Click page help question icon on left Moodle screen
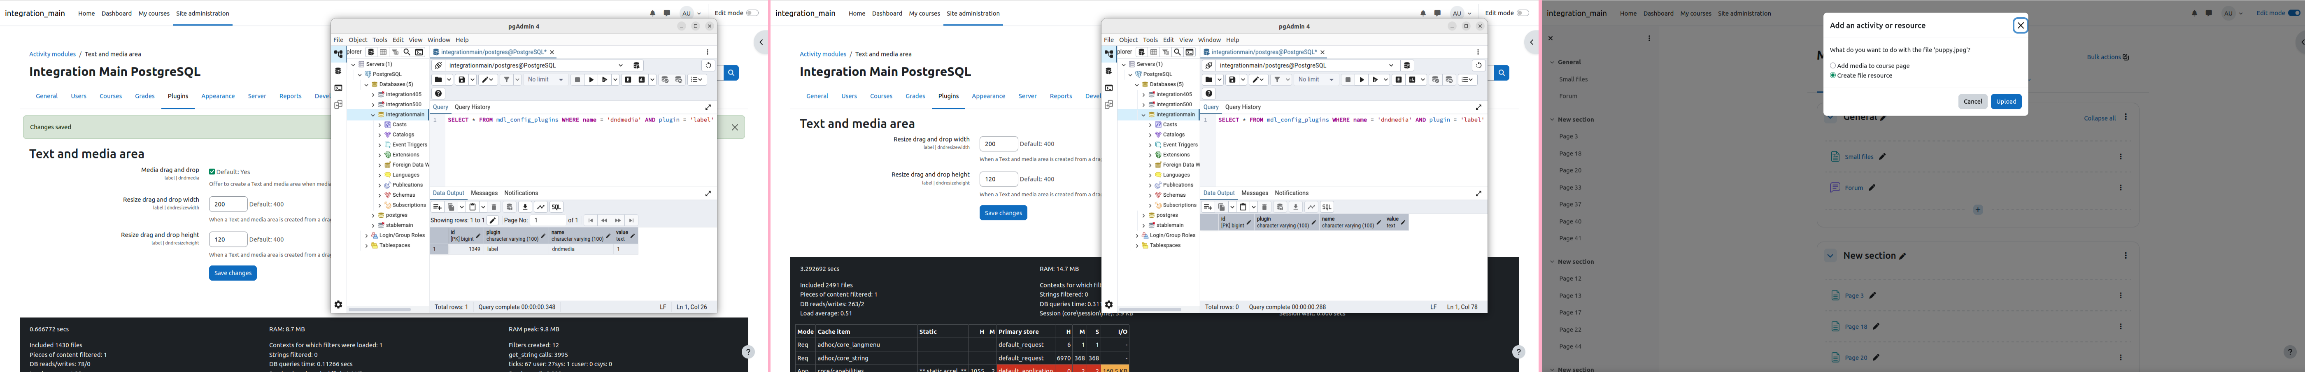 pyautogui.click(x=748, y=352)
